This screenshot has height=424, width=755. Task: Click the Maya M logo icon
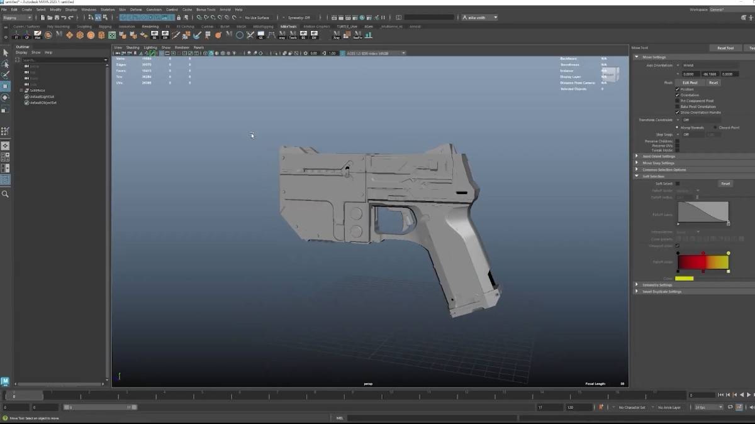coord(5,381)
